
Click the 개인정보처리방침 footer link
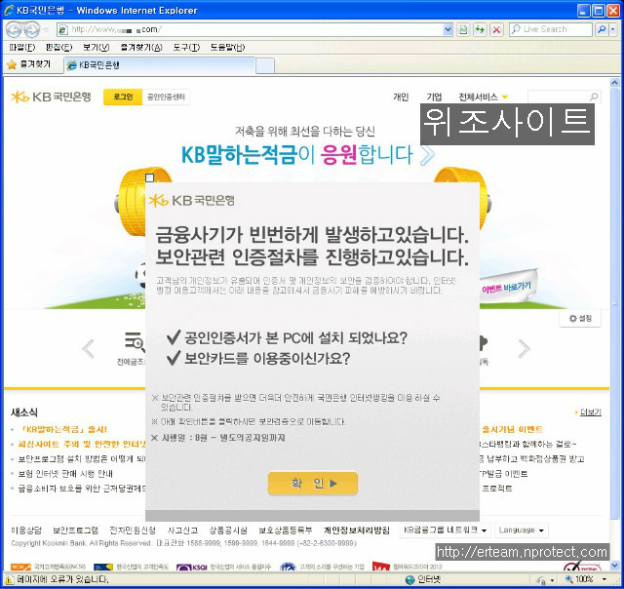click(x=357, y=530)
